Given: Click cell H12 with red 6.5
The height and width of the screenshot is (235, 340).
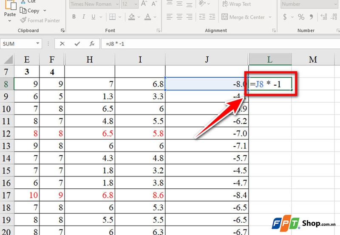Looking at the screenshot, I should 90,133.
